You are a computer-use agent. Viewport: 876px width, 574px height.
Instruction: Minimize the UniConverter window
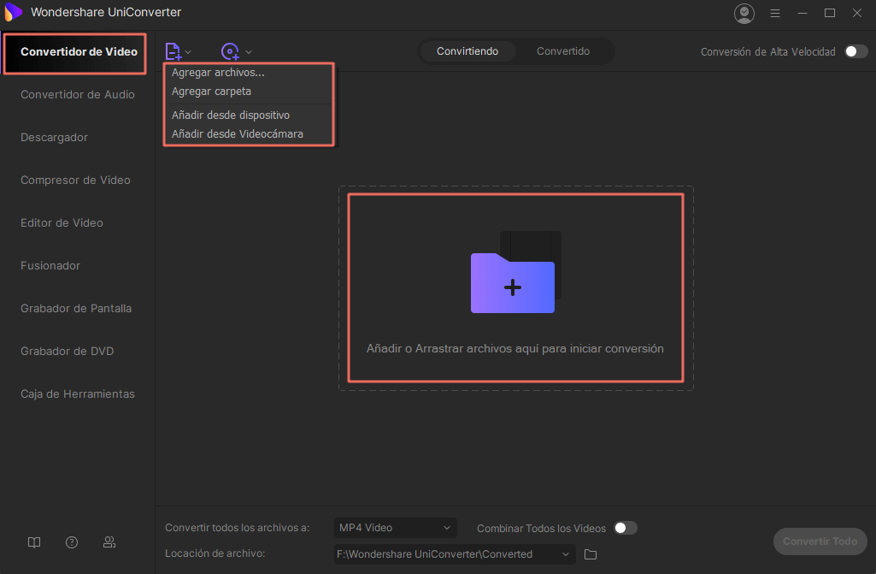coord(803,13)
